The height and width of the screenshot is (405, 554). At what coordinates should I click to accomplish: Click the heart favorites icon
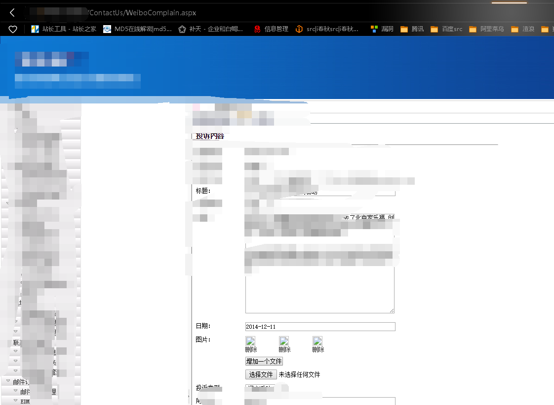(13, 29)
